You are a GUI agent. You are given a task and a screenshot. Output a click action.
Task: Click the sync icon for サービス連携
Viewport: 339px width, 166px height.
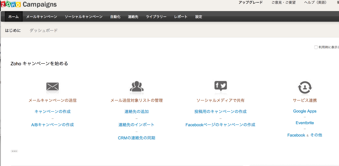pyautogui.click(x=305, y=87)
